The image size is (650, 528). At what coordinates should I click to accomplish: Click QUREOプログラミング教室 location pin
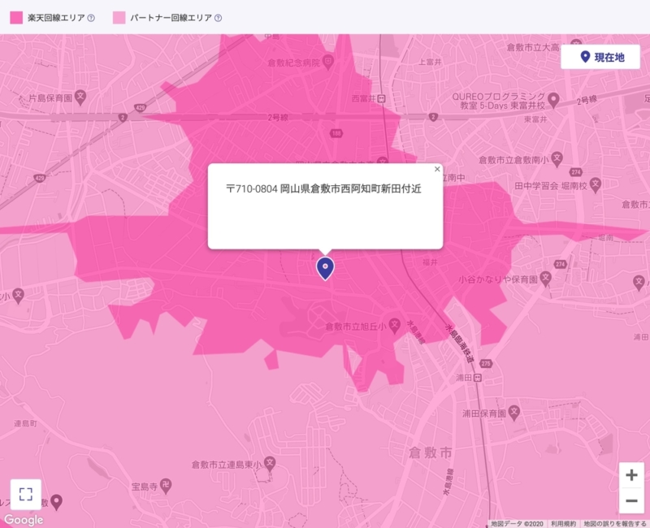[x=553, y=100]
